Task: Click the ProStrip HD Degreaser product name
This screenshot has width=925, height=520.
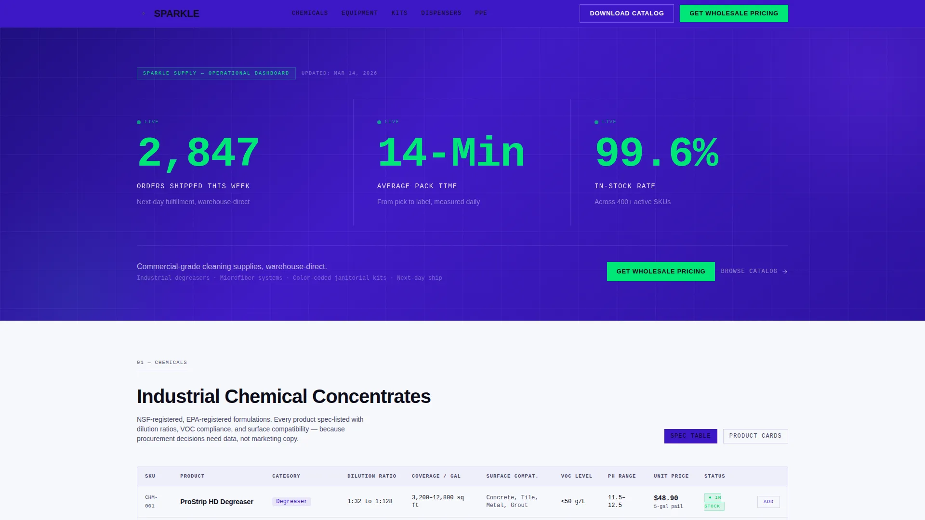Action: 217,502
